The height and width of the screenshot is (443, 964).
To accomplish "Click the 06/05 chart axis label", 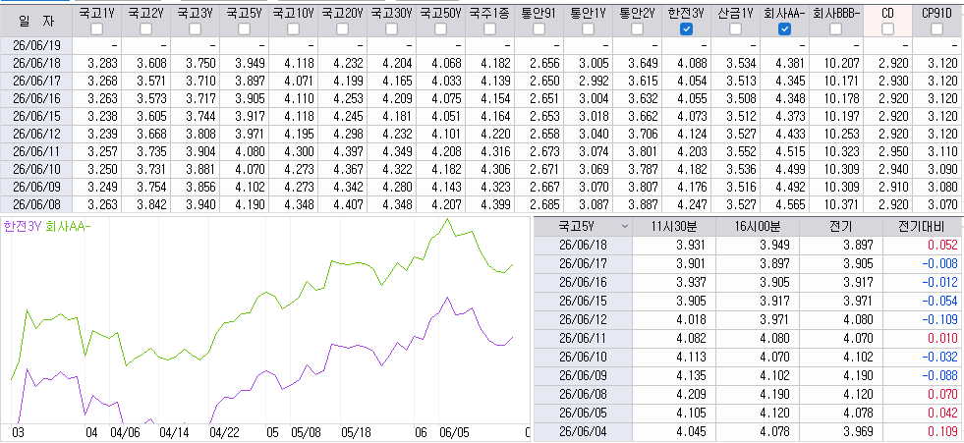I will pos(454,432).
